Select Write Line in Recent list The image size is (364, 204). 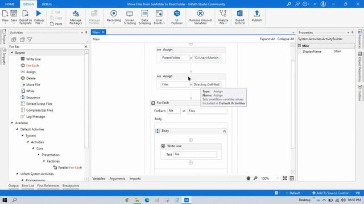point(33,59)
